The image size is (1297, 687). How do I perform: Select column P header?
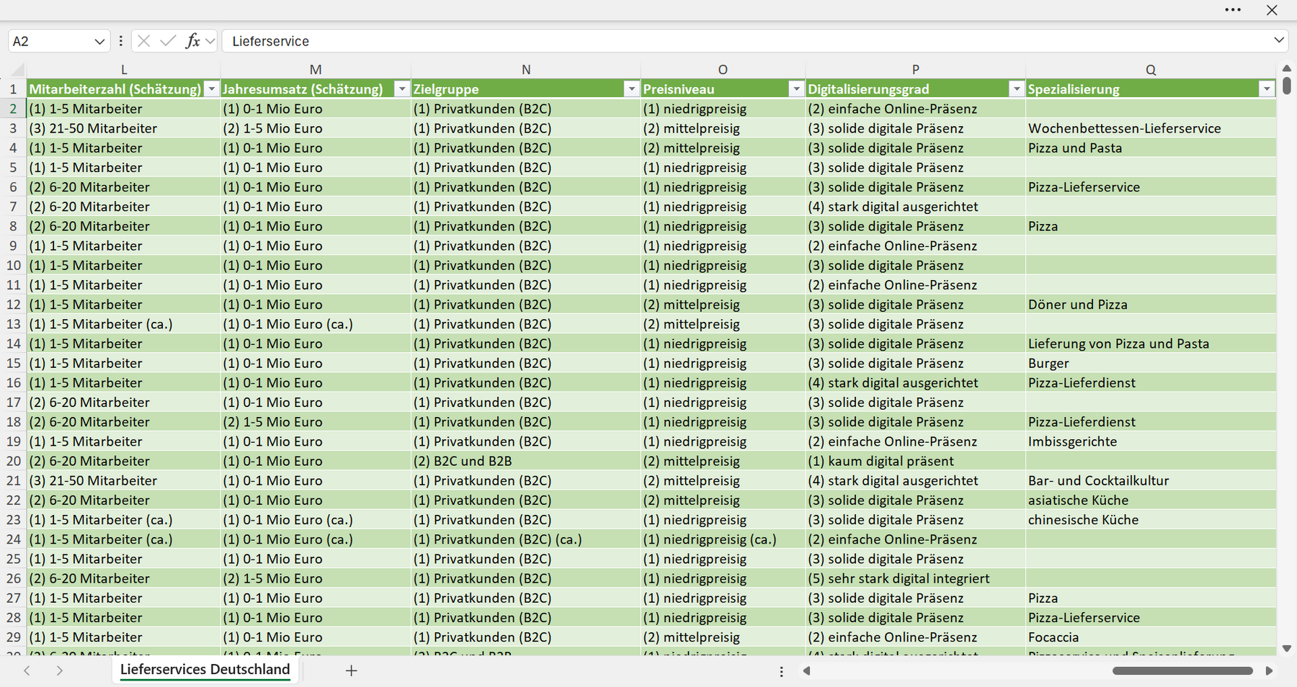[915, 70]
